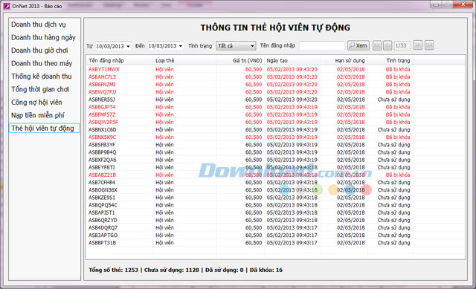The width and height of the screenshot is (476, 289).
Task: Select Công nợ hội viên report
Action: click(x=36, y=103)
